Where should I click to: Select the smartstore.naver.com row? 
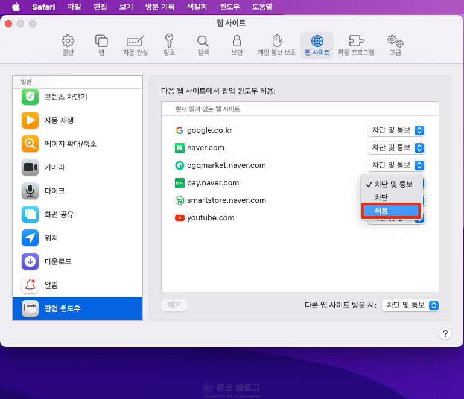300,200
